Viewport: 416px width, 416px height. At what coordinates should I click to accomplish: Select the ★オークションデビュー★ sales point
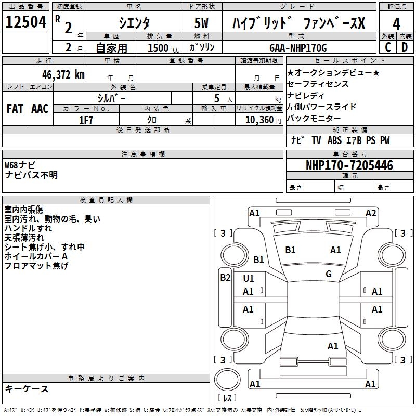tap(333, 72)
